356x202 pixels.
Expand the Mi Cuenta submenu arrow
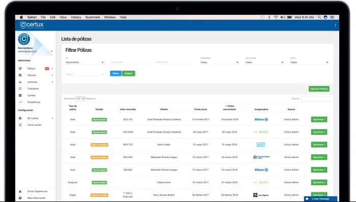pyautogui.click(x=52, y=118)
